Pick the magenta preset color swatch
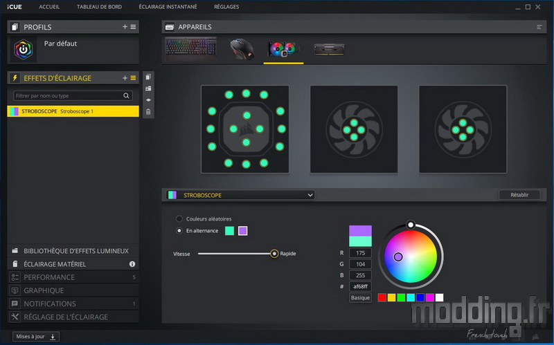 (429, 297)
